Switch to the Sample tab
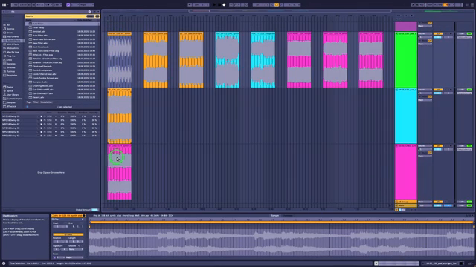Screen dimensions: 476x267 click(275, 216)
